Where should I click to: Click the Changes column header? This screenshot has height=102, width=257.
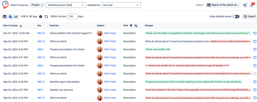[149, 26]
